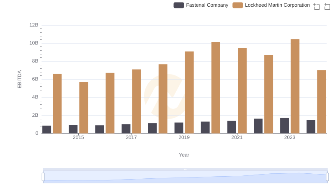335x193 pixels.
Task: Toggle Fastenal Company series in the legend
Action: [x=201, y=5]
